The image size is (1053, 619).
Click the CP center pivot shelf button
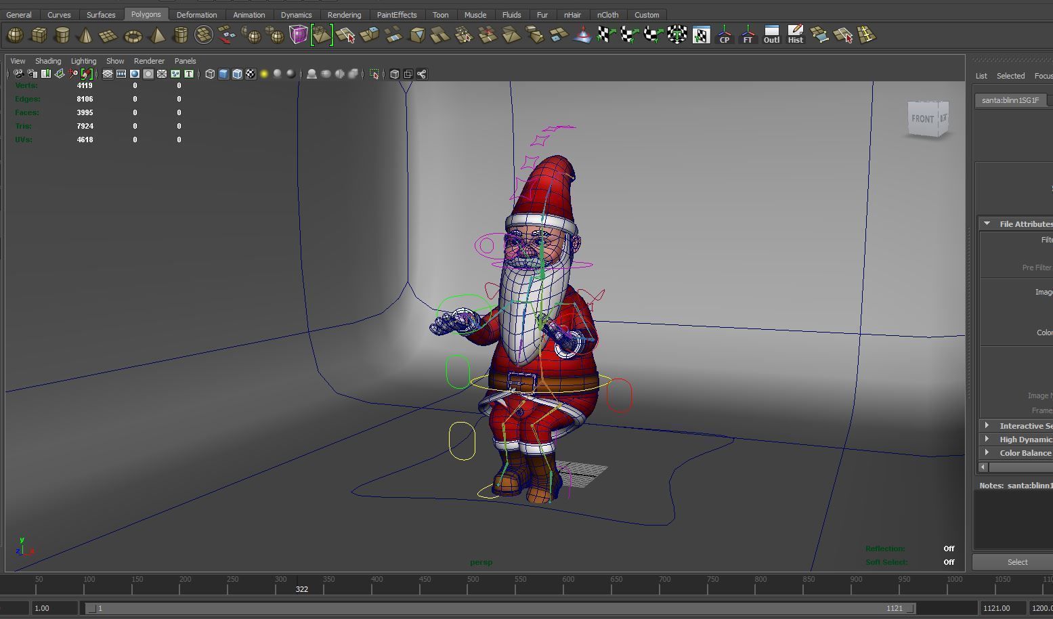[724, 35]
